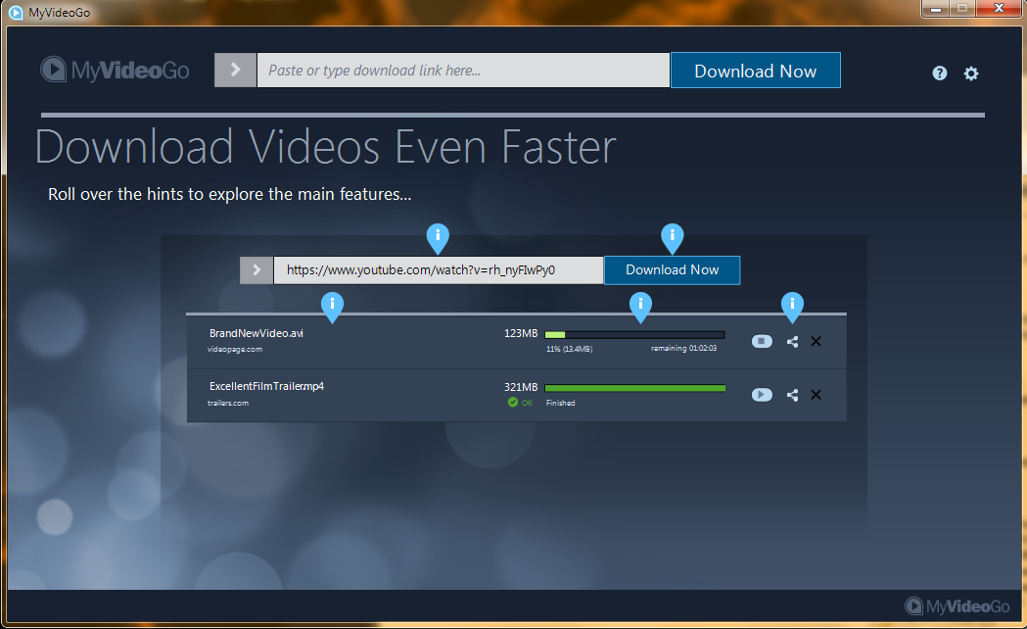Open settings via the gear icon
1027x629 pixels.
pyautogui.click(x=971, y=73)
